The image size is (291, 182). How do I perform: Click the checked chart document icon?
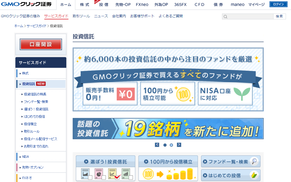[114, 174]
